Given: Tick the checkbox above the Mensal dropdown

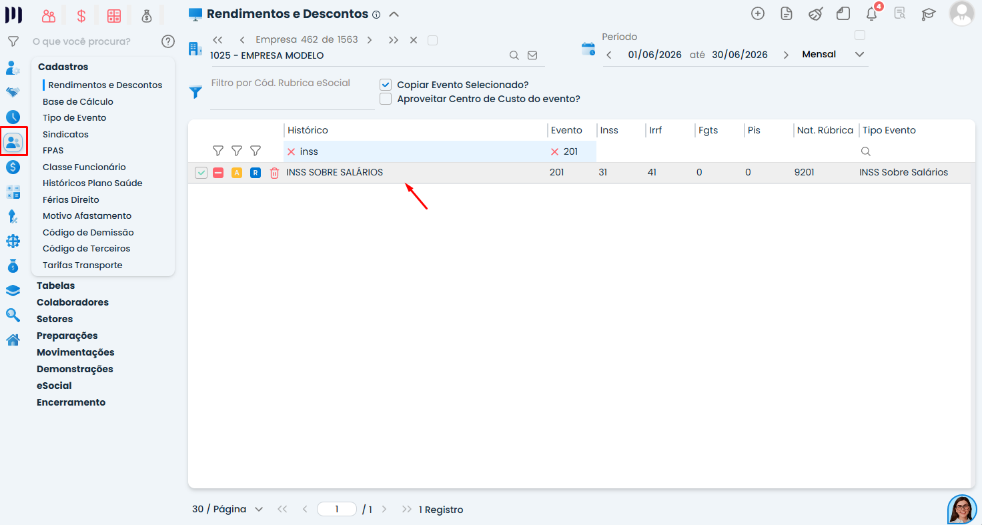Looking at the screenshot, I should pyautogui.click(x=860, y=35).
